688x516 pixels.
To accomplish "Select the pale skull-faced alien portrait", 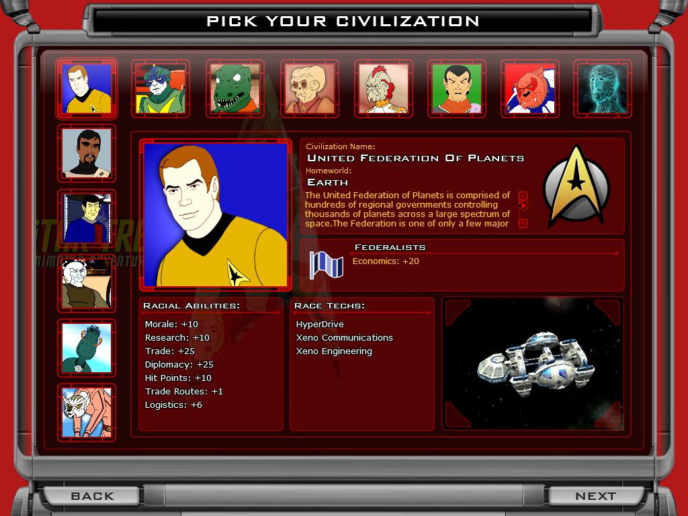I will [x=309, y=89].
